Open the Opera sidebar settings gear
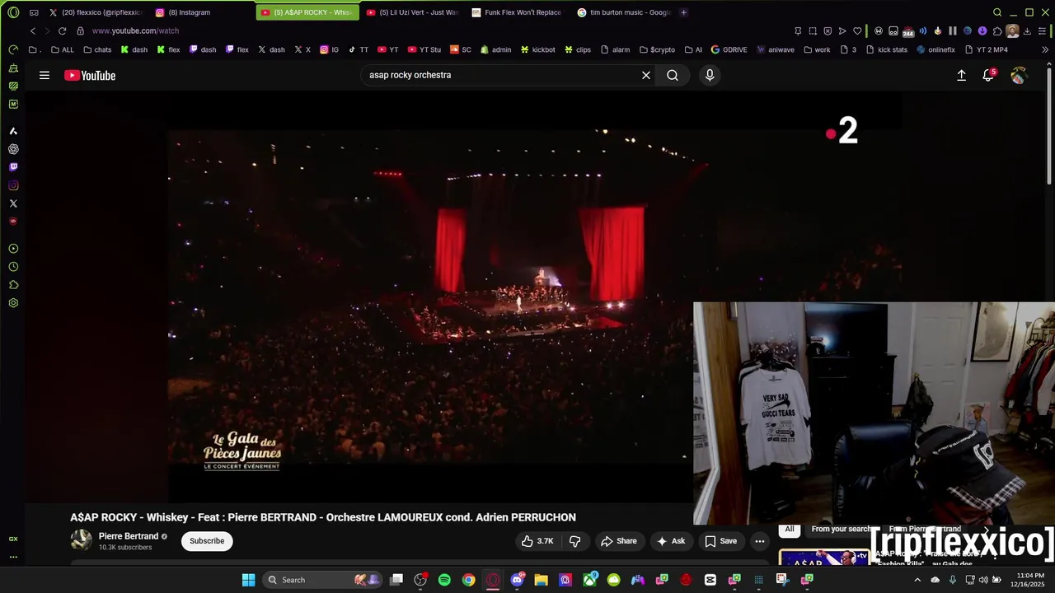1055x593 pixels. tap(13, 303)
